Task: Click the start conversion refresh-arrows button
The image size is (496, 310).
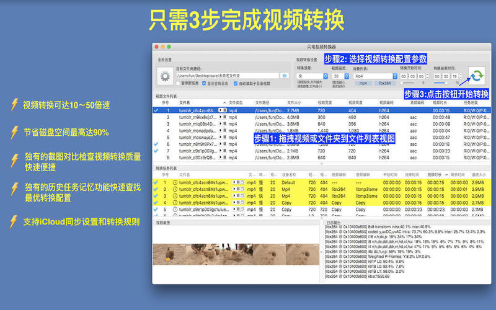Action: 477,76
